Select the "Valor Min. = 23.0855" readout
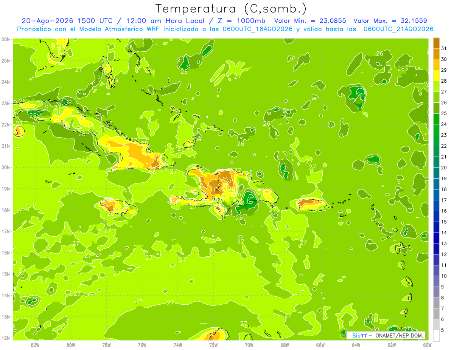Viewport: 454px width, 350px height. click(311, 21)
